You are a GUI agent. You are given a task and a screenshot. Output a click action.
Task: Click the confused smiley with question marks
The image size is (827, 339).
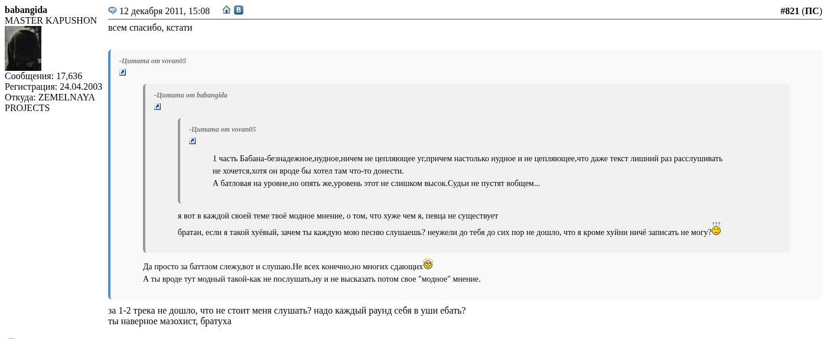coord(716,229)
